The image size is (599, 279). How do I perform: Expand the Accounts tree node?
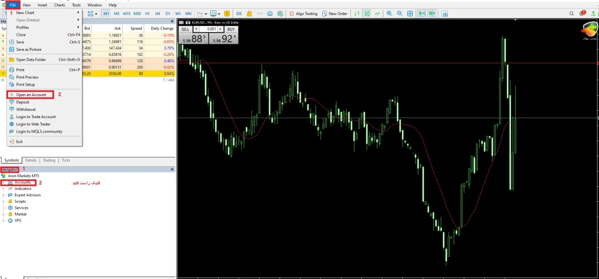point(3,182)
